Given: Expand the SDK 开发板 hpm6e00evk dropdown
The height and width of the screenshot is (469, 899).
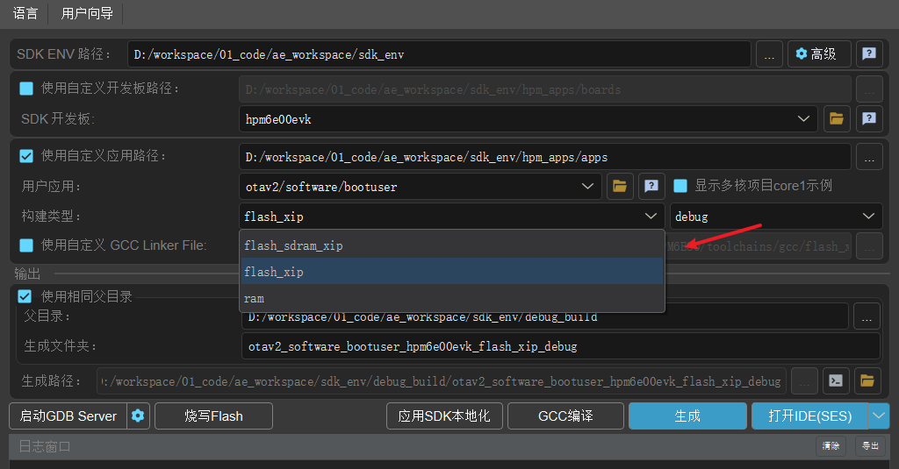Looking at the screenshot, I should tap(528, 119).
